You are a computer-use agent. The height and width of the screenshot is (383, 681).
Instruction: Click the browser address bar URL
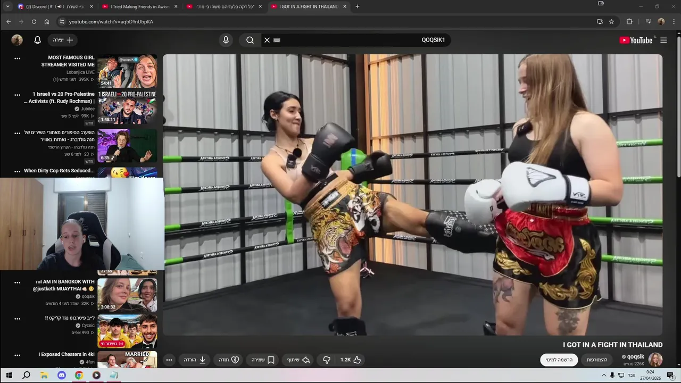coord(111,22)
